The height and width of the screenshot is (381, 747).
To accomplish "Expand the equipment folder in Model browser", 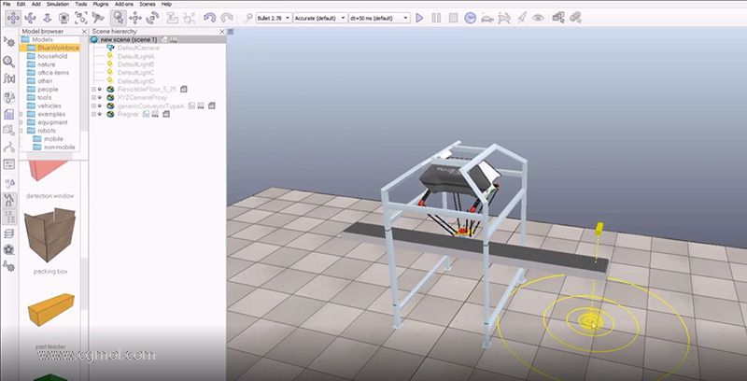I will pyautogui.click(x=21, y=122).
